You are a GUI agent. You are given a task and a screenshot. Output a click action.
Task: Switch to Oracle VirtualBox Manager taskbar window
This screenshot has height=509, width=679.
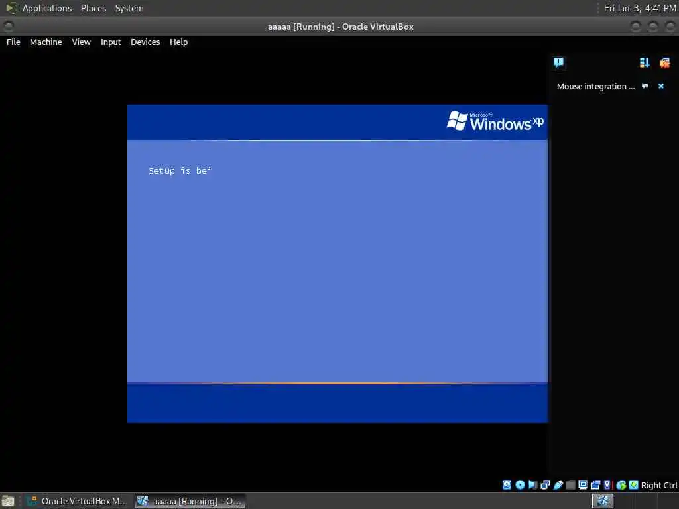(x=77, y=501)
